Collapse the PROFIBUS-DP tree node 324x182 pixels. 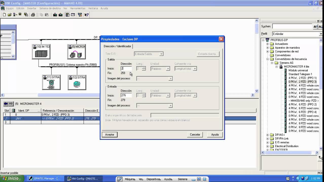pyautogui.click(x=263, y=40)
